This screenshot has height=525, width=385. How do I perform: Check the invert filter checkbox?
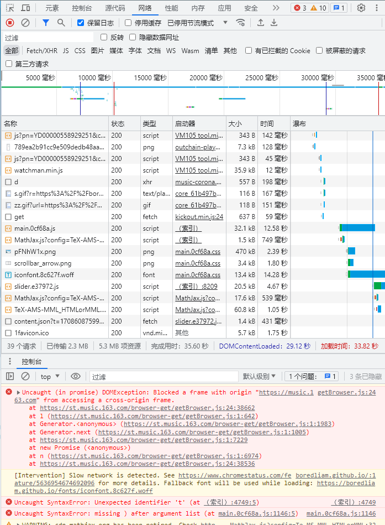tap(104, 37)
